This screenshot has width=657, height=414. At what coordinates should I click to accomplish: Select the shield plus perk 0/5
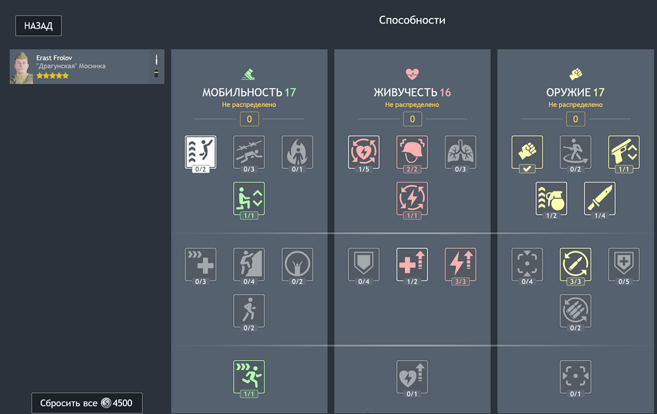coord(623,265)
